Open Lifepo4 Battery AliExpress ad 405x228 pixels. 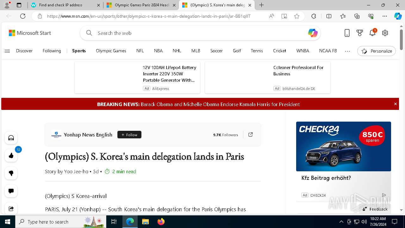[137, 78]
